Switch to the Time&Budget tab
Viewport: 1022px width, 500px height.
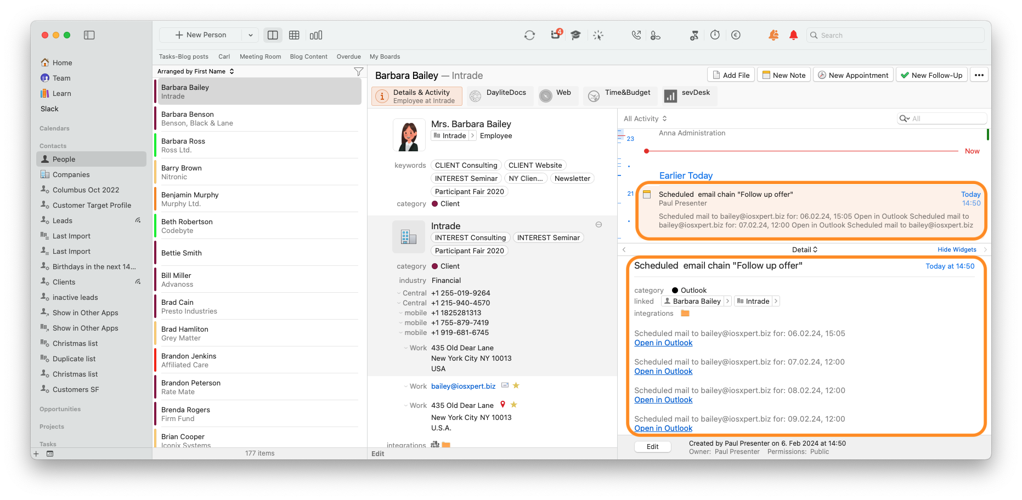[x=619, y=94]
